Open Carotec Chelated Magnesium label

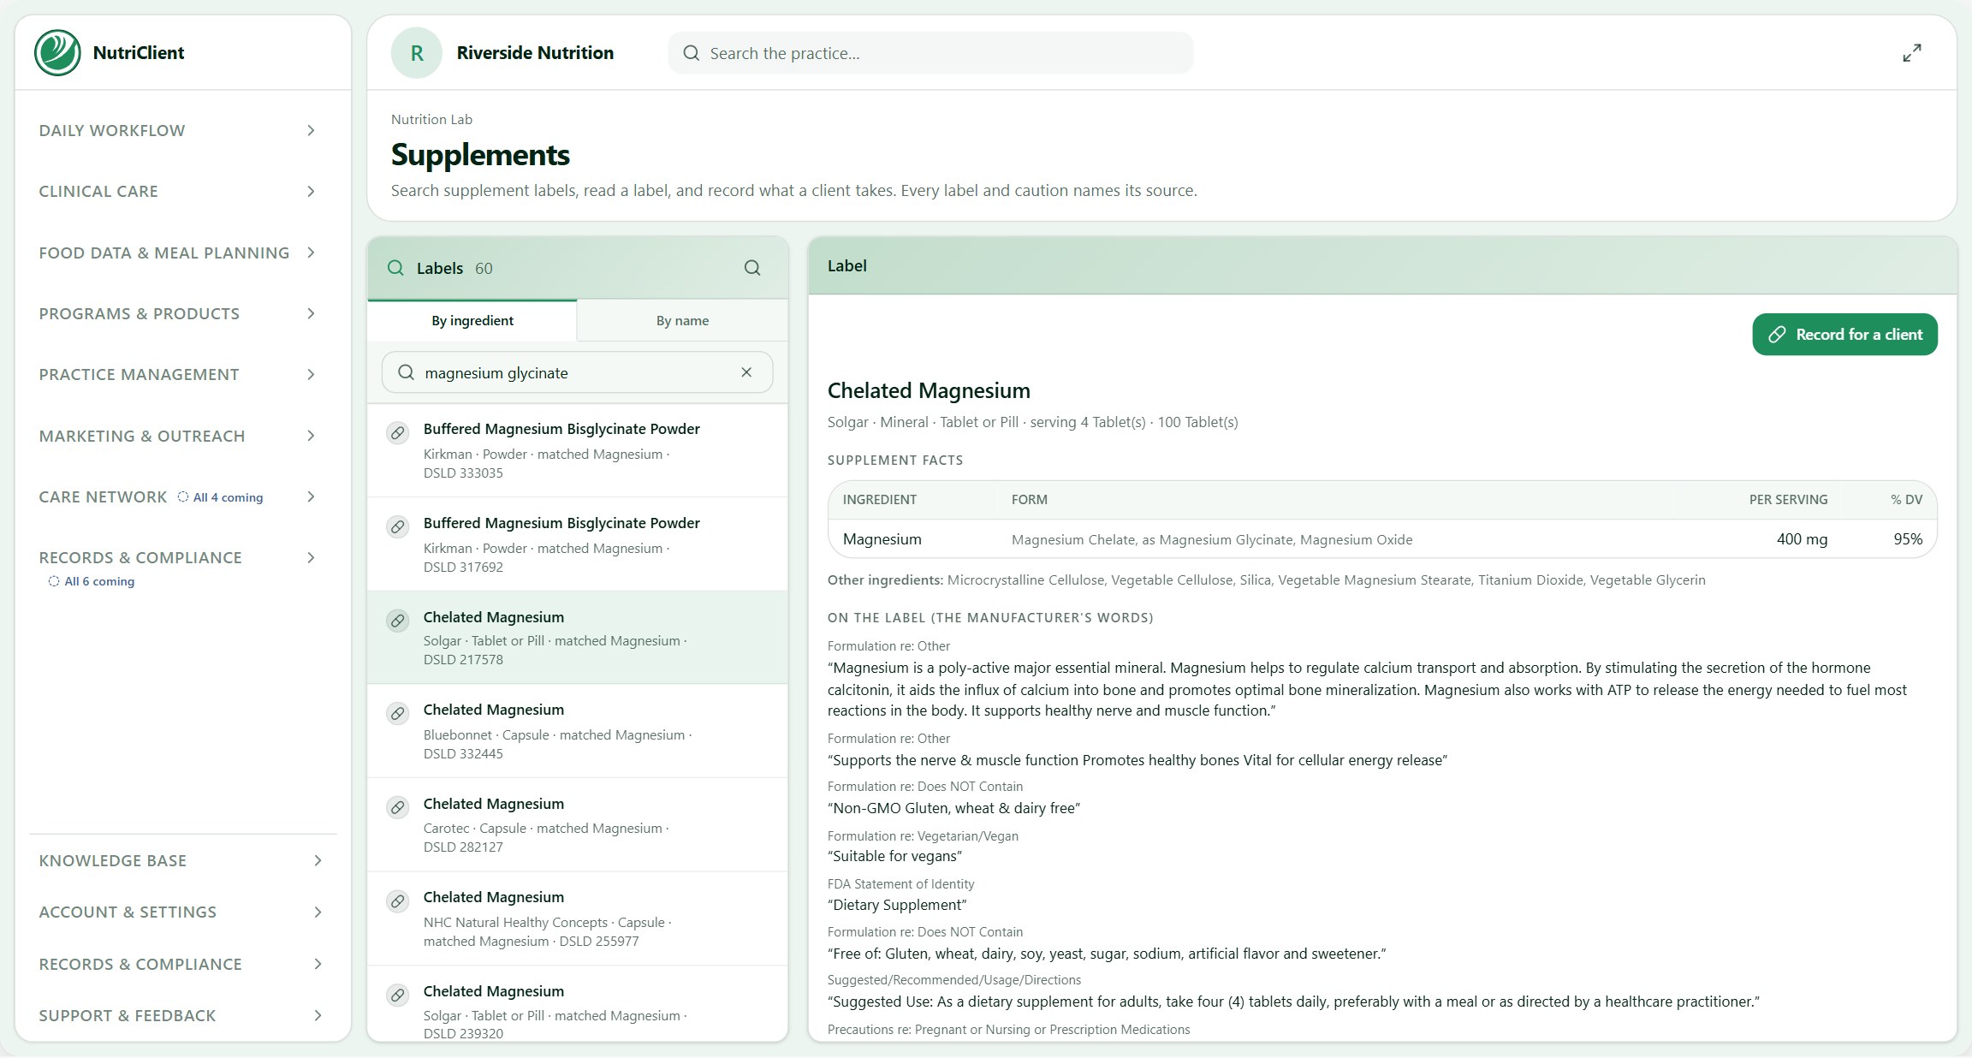[x=578, y=824]
